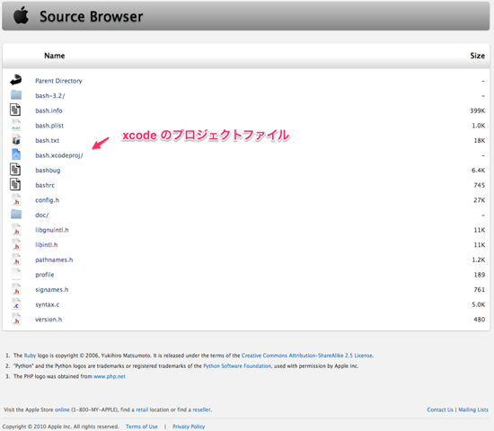494x431 pixels.
Task: Click the Parent Directory back-arrow icon
Action: pyautogui.click(x=16, y=80)
